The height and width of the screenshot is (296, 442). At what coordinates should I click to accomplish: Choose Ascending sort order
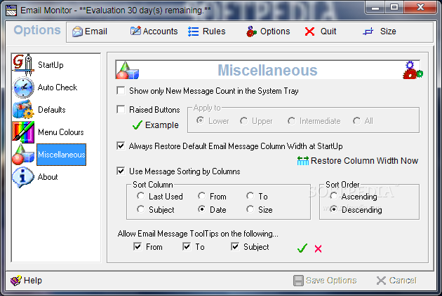(x=333, y=196)
